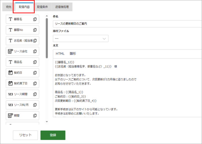Click the text type icon for 顧客名
Viewport: 202px width, 144px height.
(x=10, y=19)
